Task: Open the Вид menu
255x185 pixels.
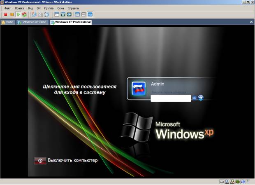Action: click(30, 8)
